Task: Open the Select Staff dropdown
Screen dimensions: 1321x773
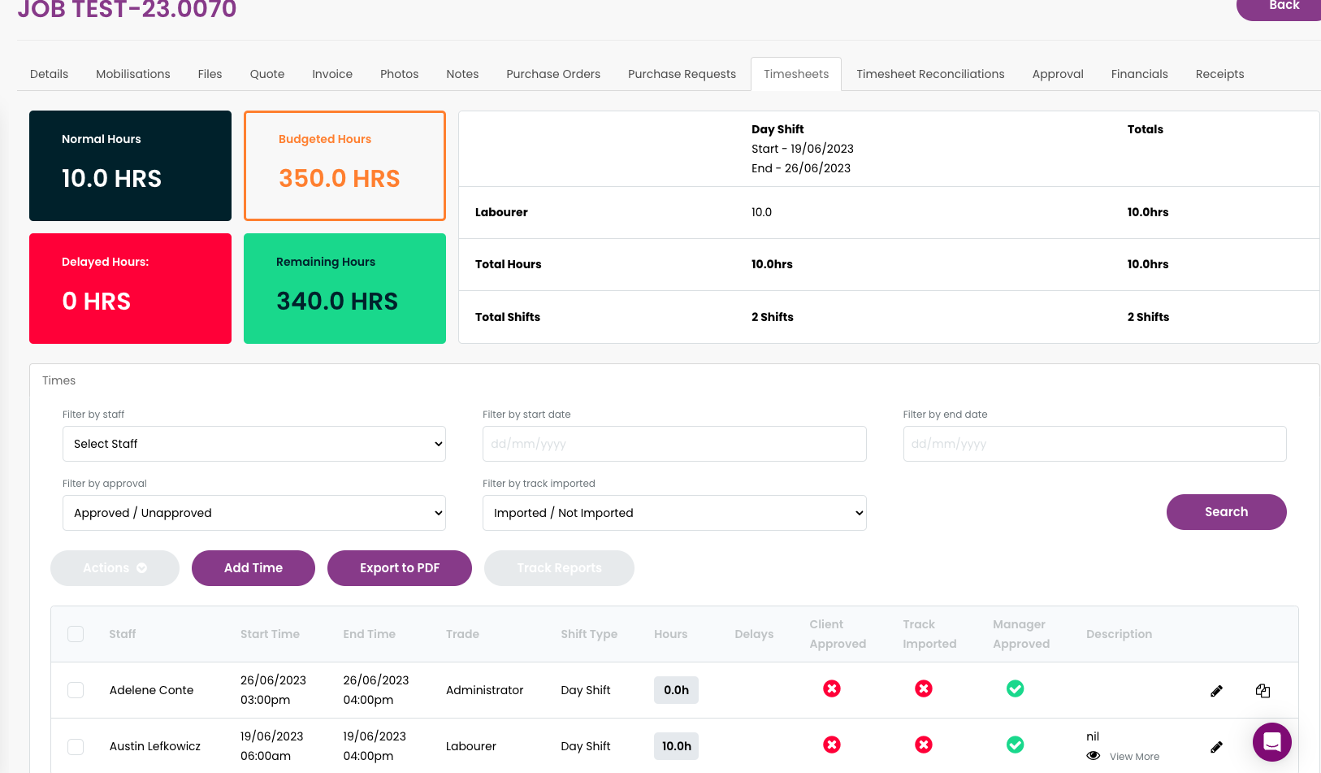Action: click(x=253, y=444)
